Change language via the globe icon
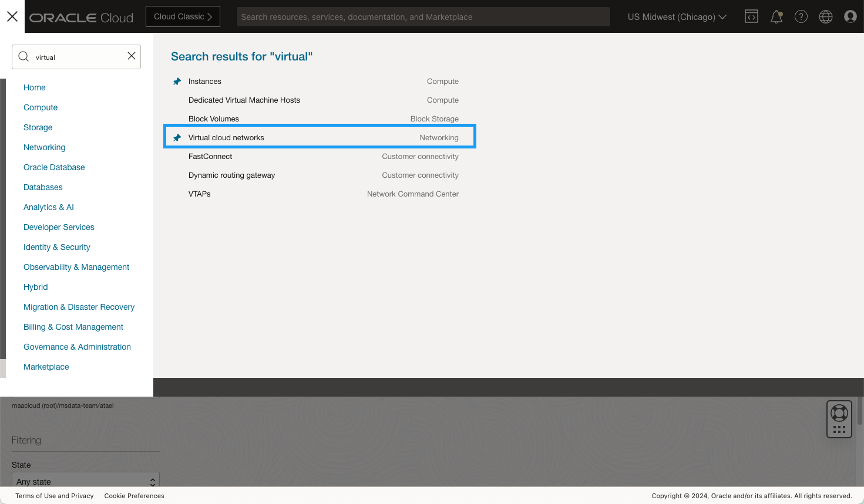Image resolution: width=864 pixels, height=504 pixels. click(x=826, y=16)
